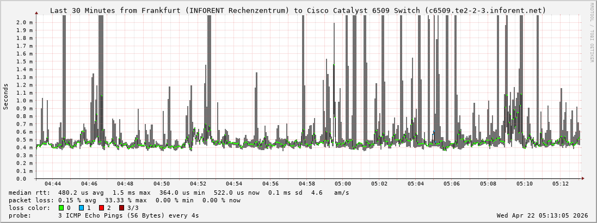The height and width of the screenshot is (223, 597).
Task: Click the 1.0 m y-axis tick label
Action: (x=24, y=101)
